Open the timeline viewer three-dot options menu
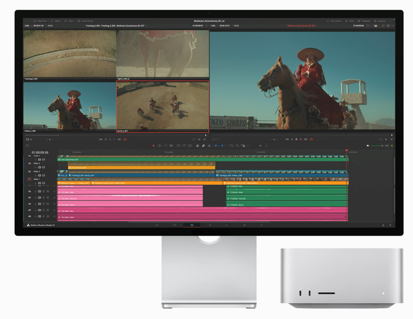The height and width of the screenshot is (319, 413). (x=393, y=26)
